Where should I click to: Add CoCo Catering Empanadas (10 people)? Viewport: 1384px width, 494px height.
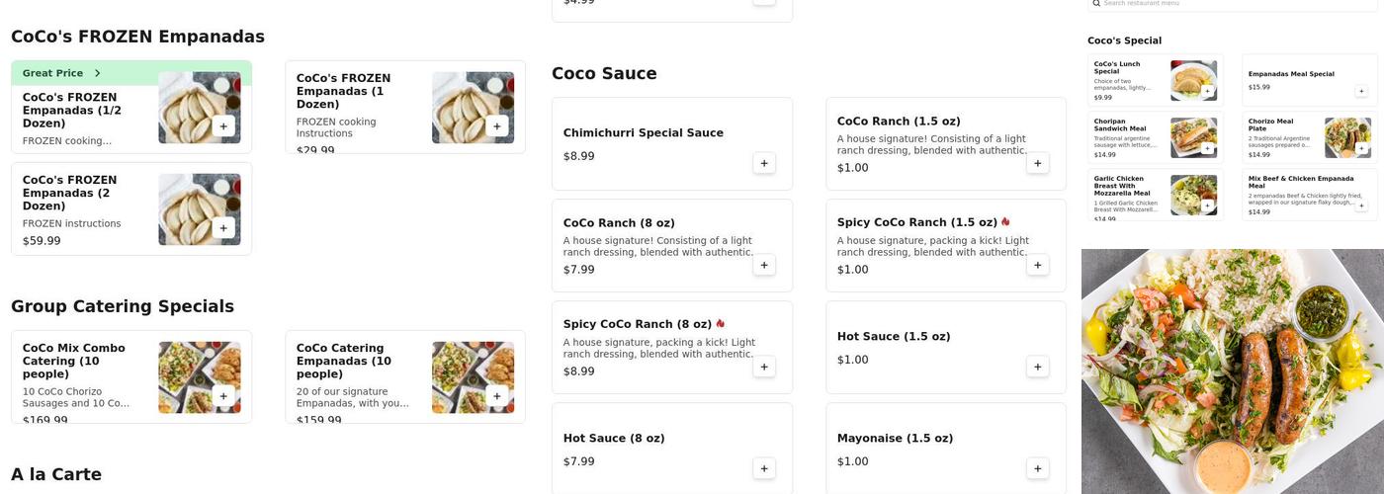click(x=497, y=396)
